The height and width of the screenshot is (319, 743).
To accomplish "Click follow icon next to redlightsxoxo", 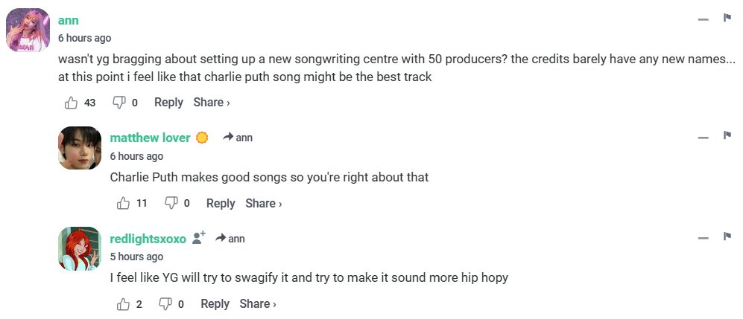I will coord(198,238).
